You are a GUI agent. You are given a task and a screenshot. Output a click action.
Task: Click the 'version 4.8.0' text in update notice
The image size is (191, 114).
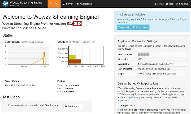click(x=137, y=19)
